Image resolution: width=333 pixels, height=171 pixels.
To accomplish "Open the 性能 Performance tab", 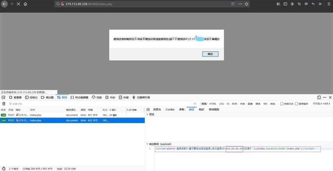I will [97, 97].
